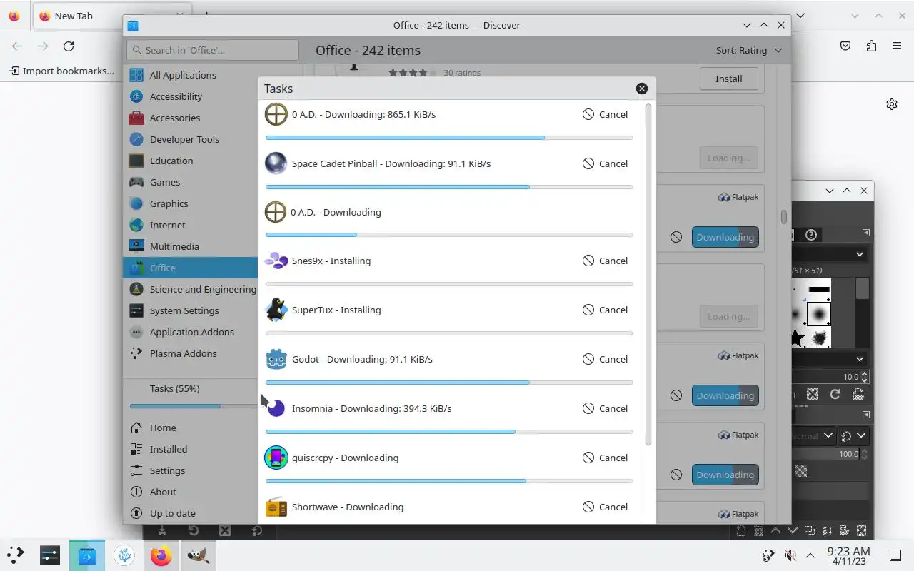Click the GIMP taskbar icon
Viewport: 914px width, 571px height.
click(198, 555)
